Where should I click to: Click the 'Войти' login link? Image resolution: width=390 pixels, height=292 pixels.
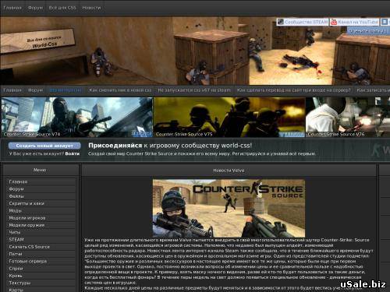click(x=72, y=153)
